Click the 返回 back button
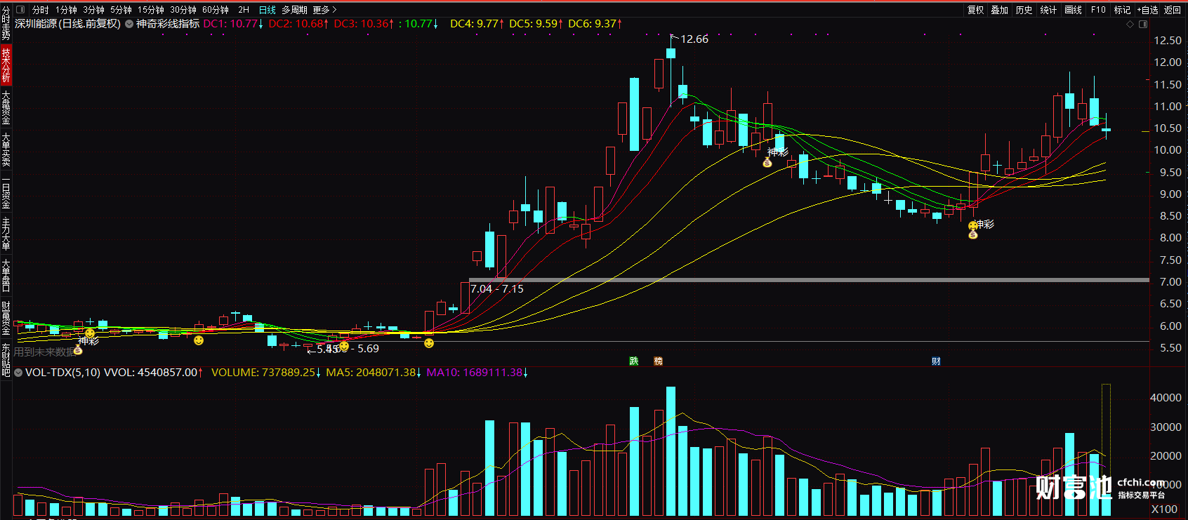 pyautogui.click(x=1173, y=10)
